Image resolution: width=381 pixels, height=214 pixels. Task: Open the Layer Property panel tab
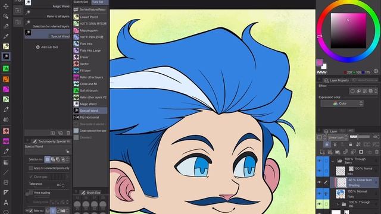click(336, 80)
